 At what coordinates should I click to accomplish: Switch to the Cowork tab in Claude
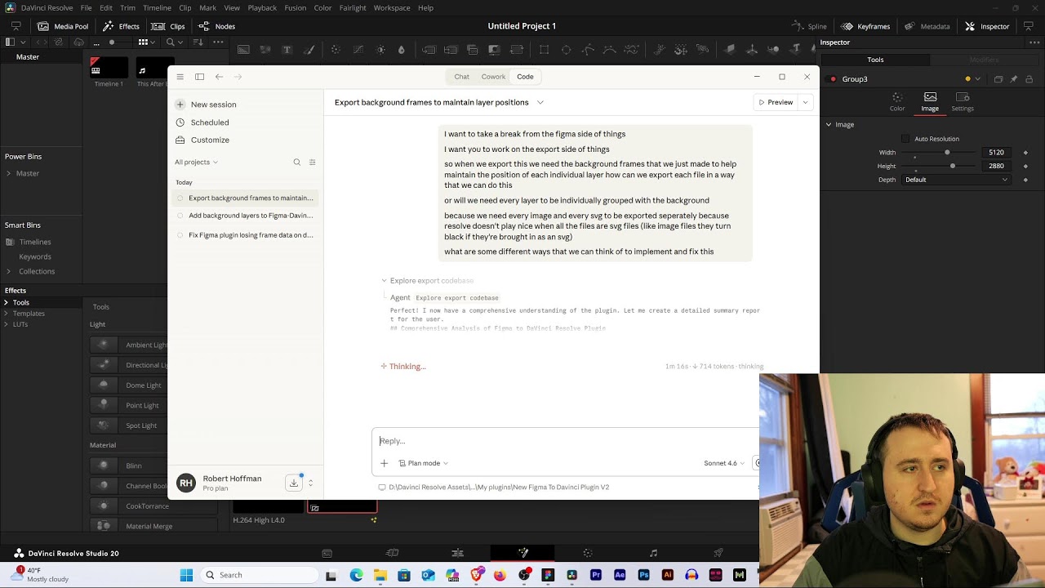[493, 77]
